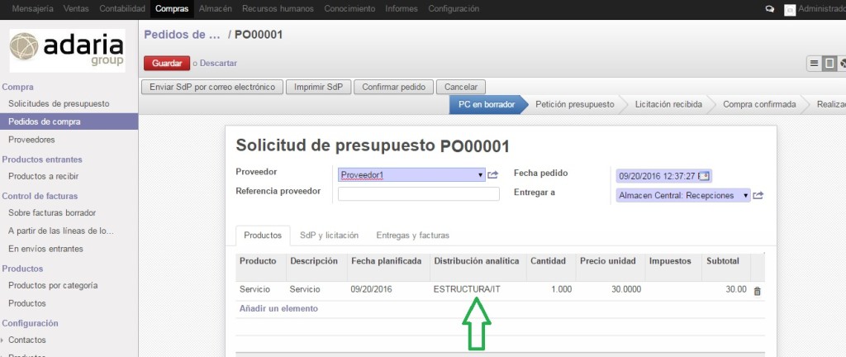
Task: Open calendar picker for Fecha pedido
Action: click(705, 176)
